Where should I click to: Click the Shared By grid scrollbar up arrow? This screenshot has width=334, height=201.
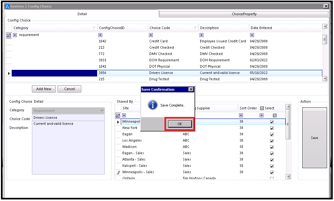coord(288,107)
